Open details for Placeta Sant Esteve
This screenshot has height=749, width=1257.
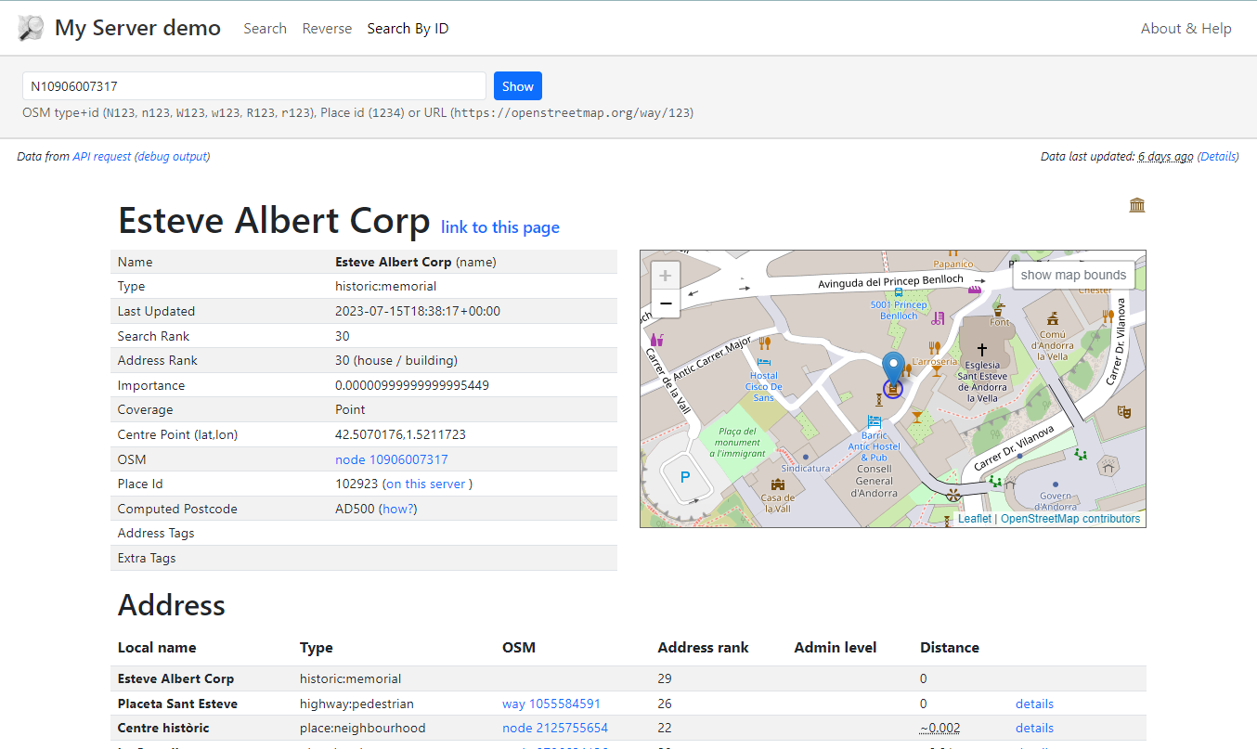point(1034,704)
